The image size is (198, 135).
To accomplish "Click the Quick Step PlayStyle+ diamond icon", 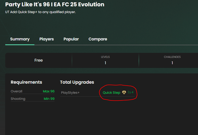I will [124, 93].
